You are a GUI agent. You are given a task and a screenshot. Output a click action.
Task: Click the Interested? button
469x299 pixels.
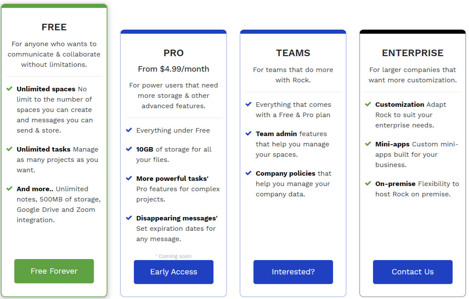tap(293, 272)
